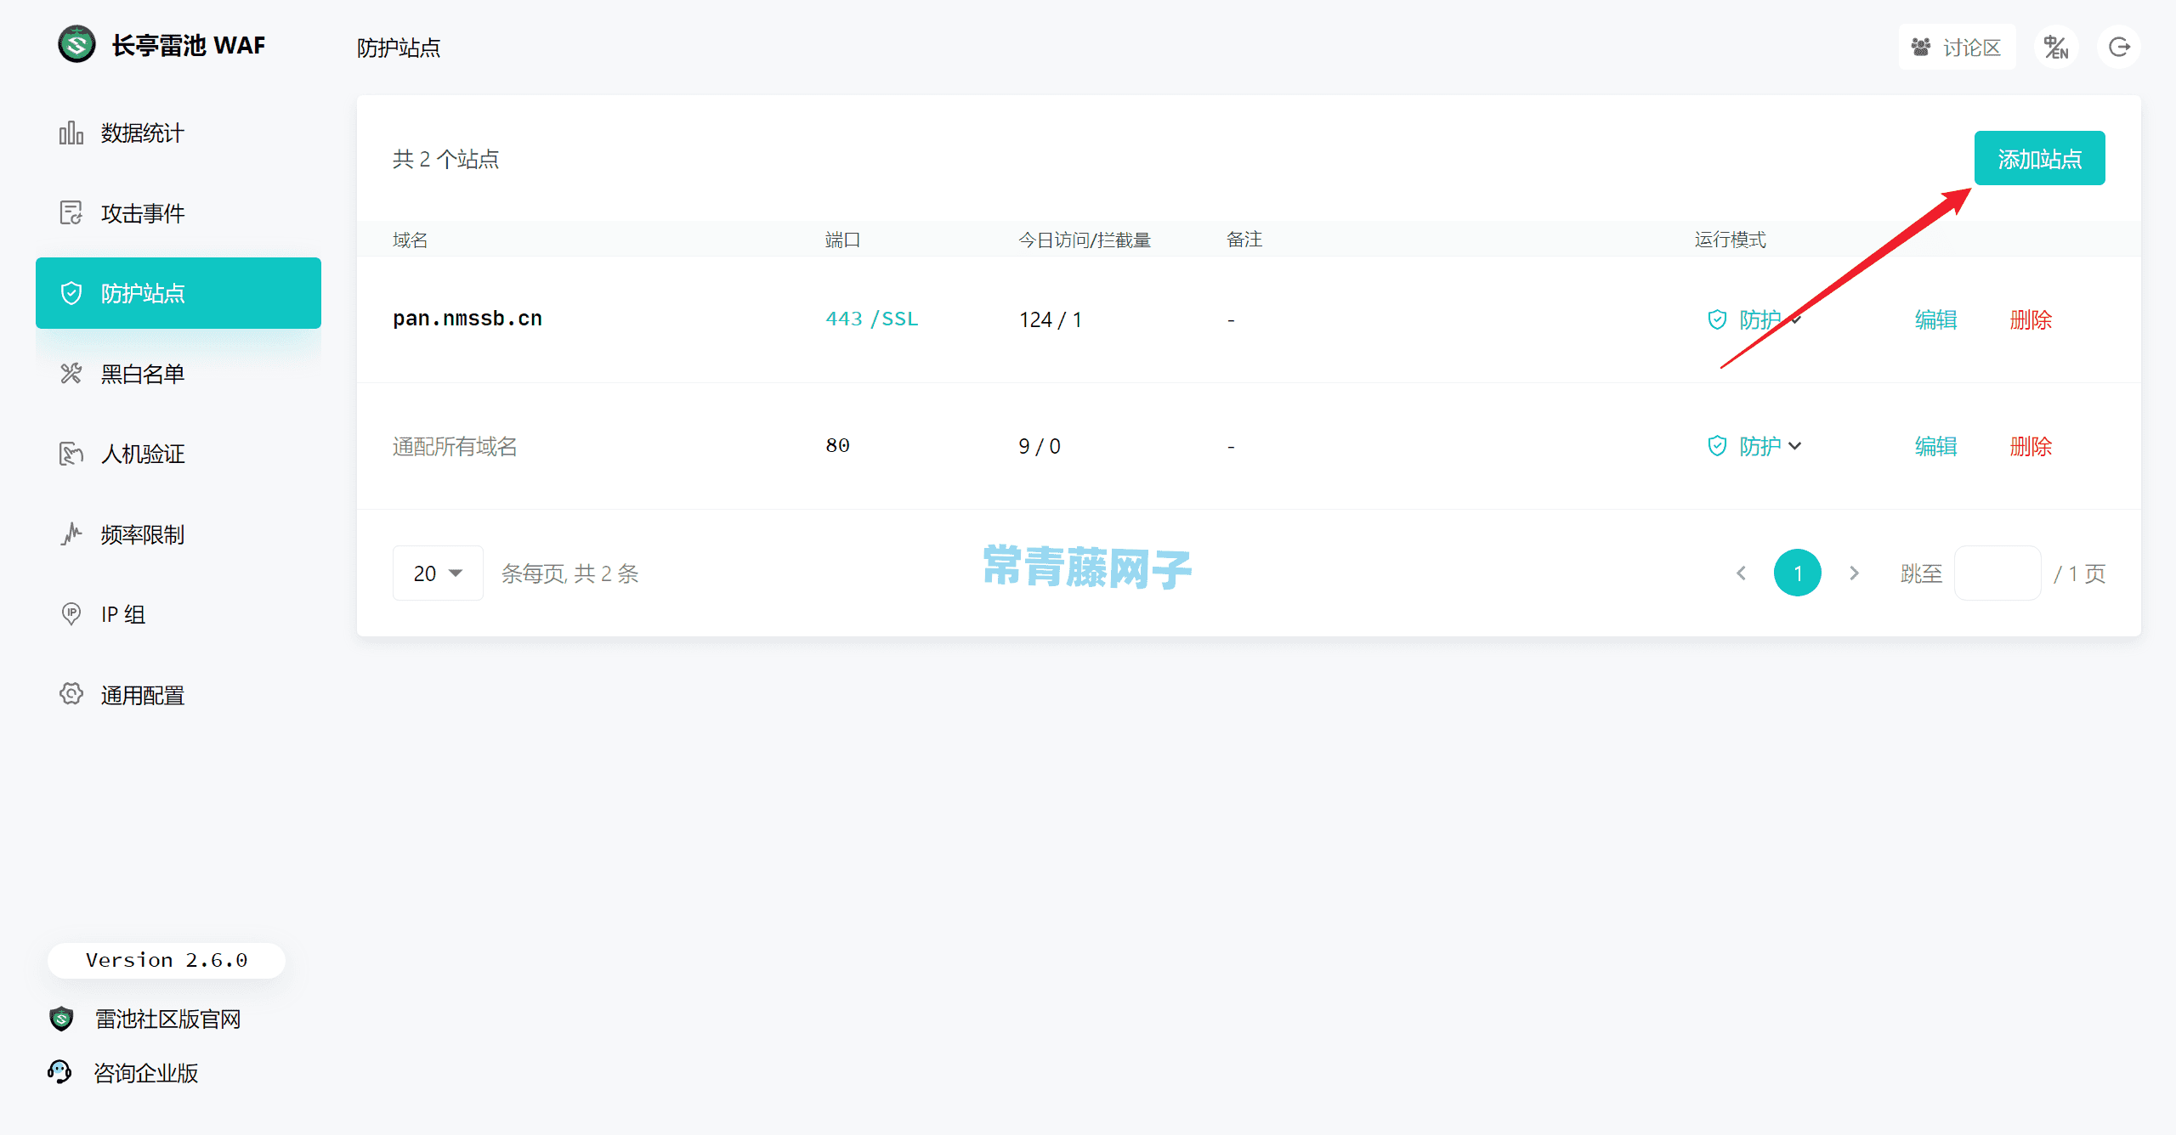Expand the 运行模式 dropdown for pan.nmssb.cn
The image size is (2176, 1135).
[1795, 321]
